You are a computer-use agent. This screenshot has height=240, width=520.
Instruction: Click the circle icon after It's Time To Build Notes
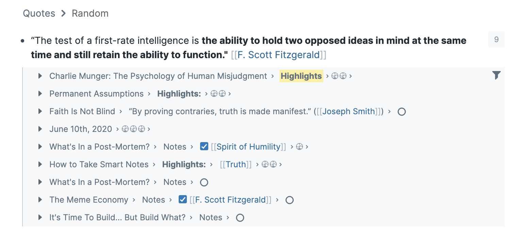[x=240, y=218]
